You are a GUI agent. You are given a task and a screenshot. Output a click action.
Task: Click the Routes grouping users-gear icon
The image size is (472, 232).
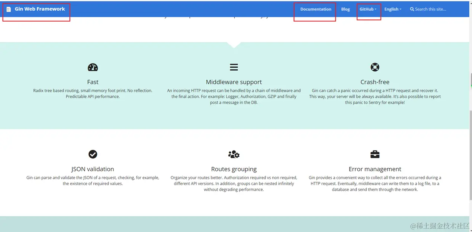coord(234,154)
